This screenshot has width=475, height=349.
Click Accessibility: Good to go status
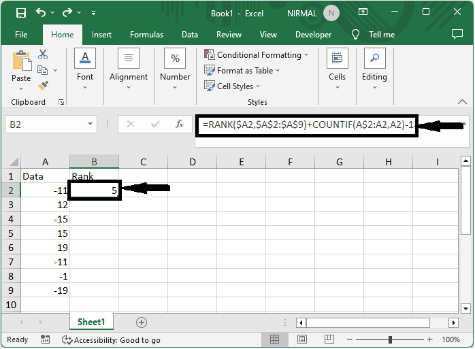[111, 340]
